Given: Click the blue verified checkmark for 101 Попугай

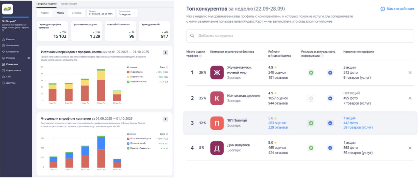Looking at the screenshot, I should click(330, 123).
